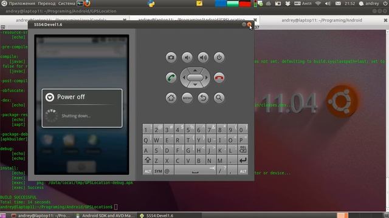Click the M key on emulator keyboard
Image resolution: width=389 pixels, height=218 pixels.
pos(221,160)
